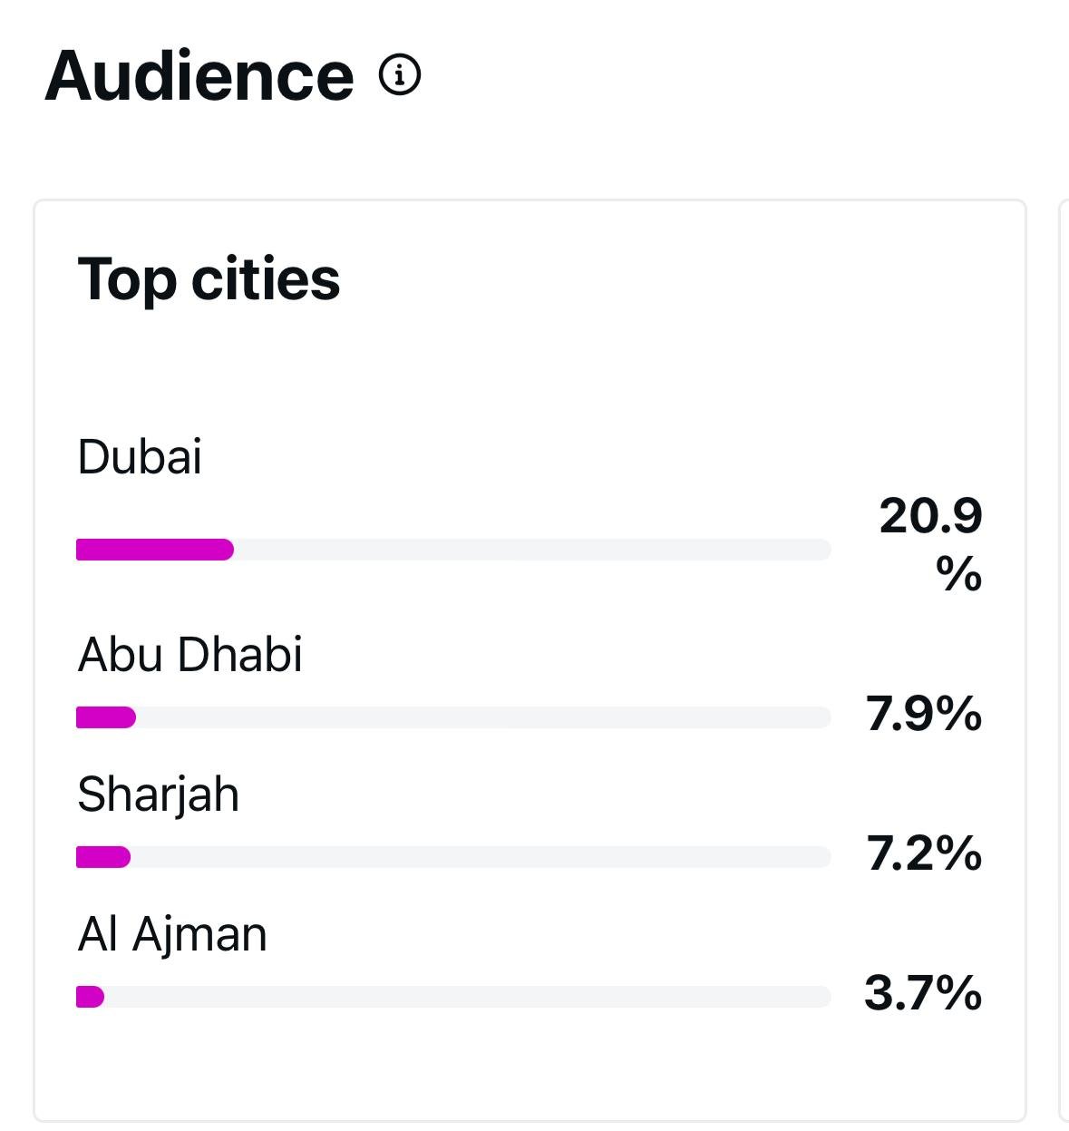Click the gray track of Abu Dhabi's bar
1069x1131 pixels.
(481, 717)
